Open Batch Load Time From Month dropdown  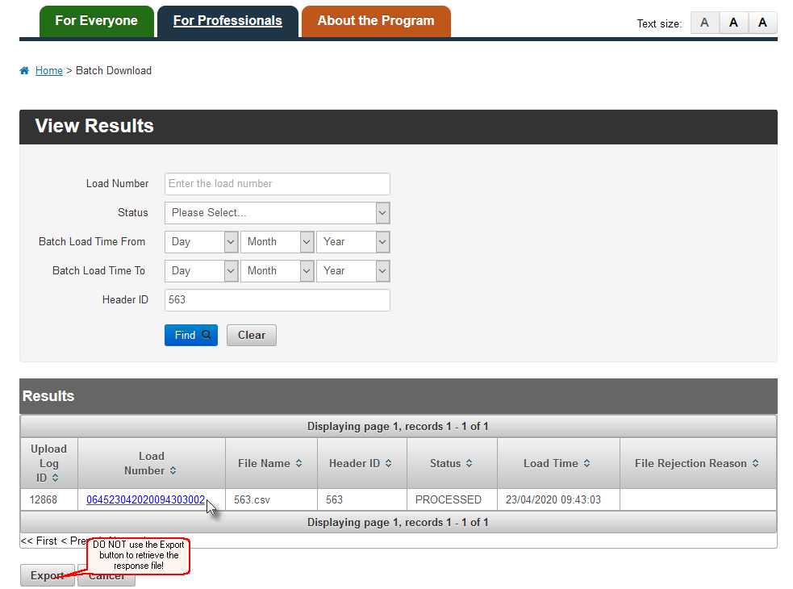(278, 242)
